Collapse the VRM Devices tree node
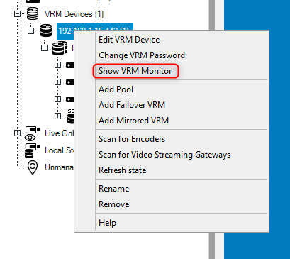The image size is (290, 259). (x=17, y=14)
